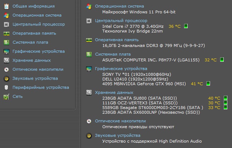Click the monitor icon beside sidebar Графические устройства
Screen dimensions: 232x148
tap(6, 52)
